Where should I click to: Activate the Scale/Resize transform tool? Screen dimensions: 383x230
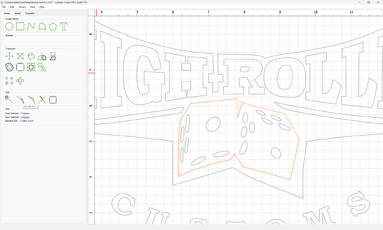(21, 56)
